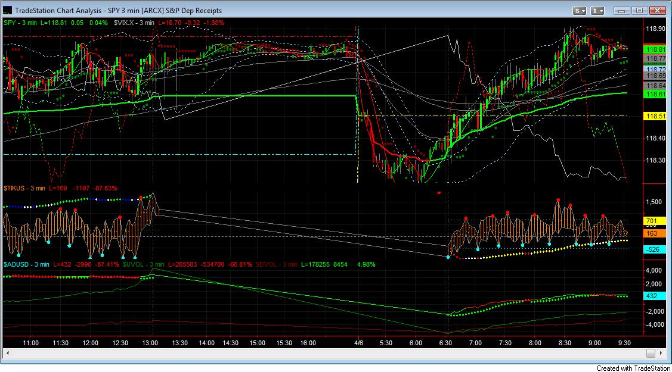The image size is (672, 372).
Task: Click the 118.30 price axis label
Action: (x=655, y=160)
